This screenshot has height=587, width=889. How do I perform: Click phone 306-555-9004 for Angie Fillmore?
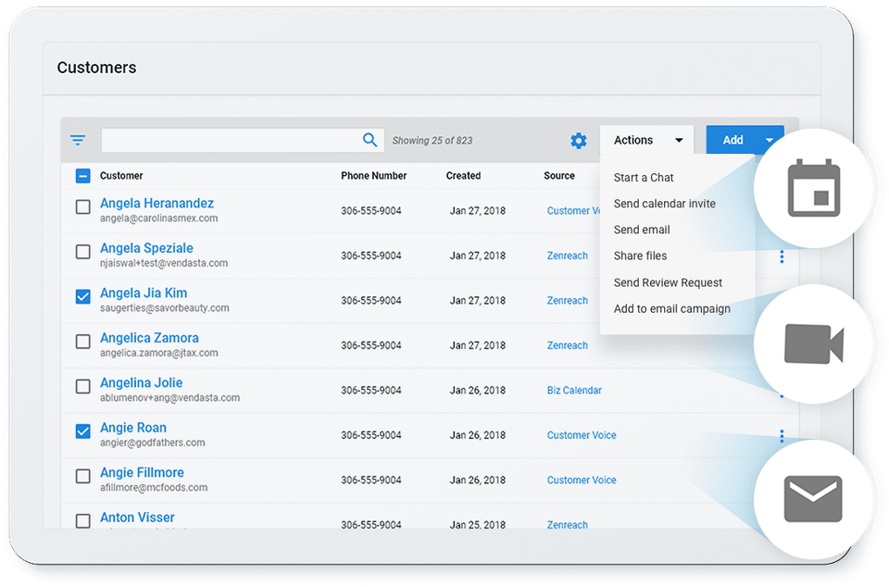coord(370,480)
